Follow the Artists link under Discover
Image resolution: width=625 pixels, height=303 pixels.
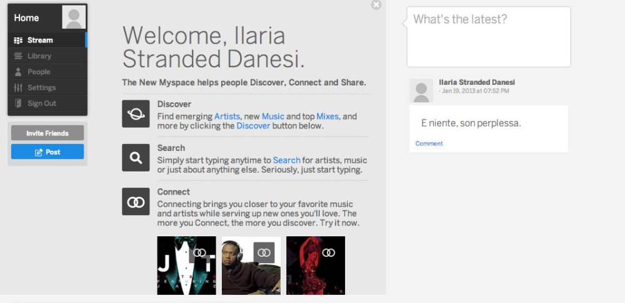coord(227,117)
